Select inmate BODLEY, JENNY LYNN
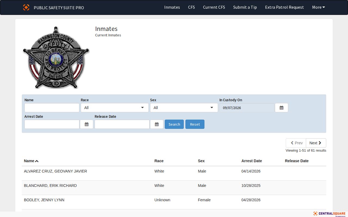 (44, 200)
